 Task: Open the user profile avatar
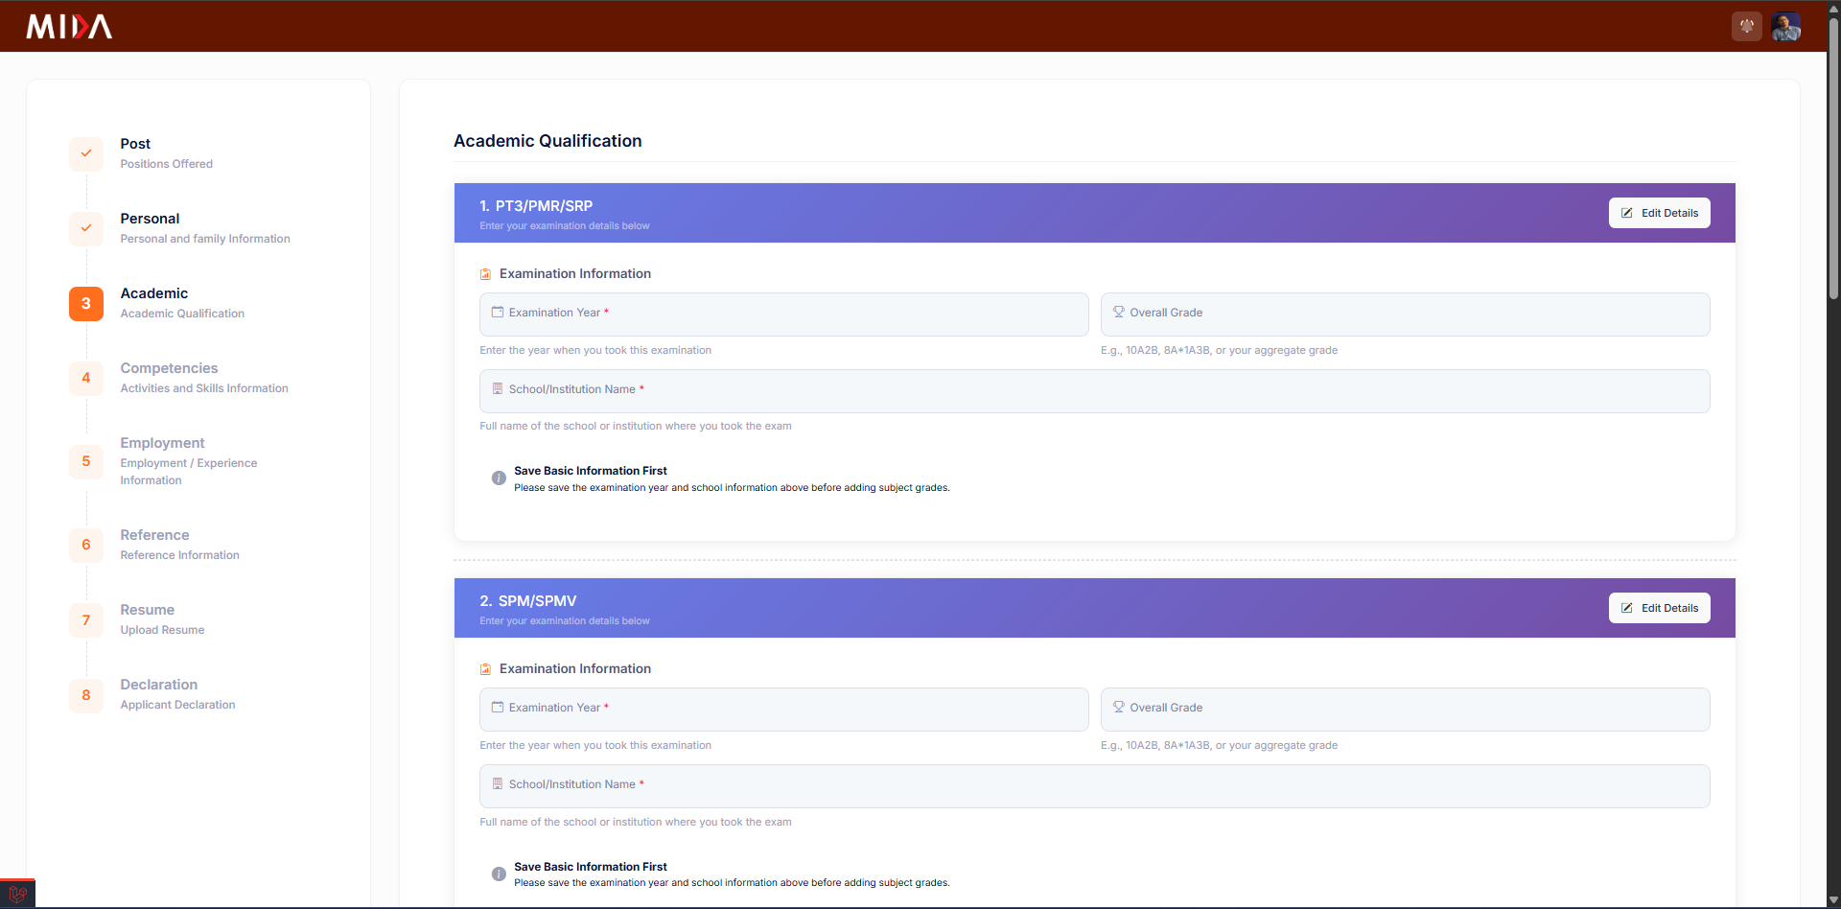[x=1785, y=27]
